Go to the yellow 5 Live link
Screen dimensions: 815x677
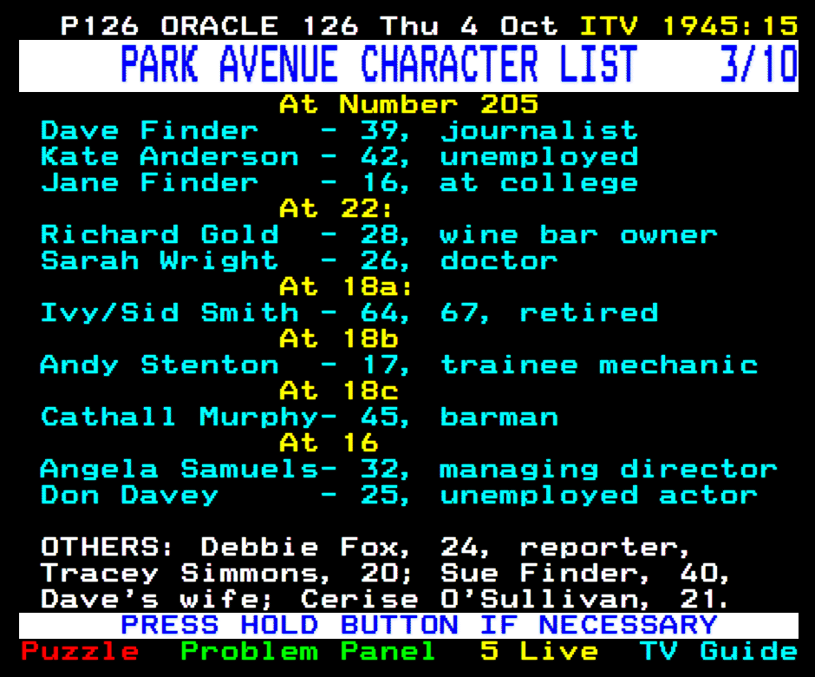tap(538, 651)
